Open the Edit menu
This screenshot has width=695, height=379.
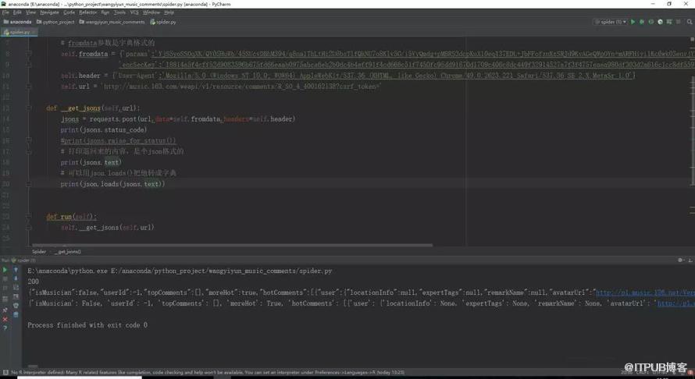point(17,12)
